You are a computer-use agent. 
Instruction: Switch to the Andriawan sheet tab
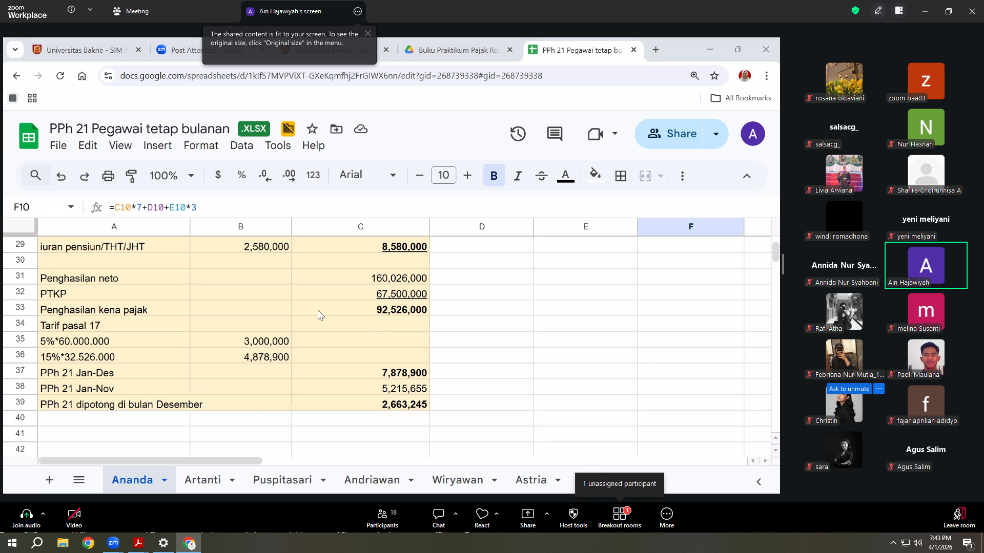pos(372,480)
